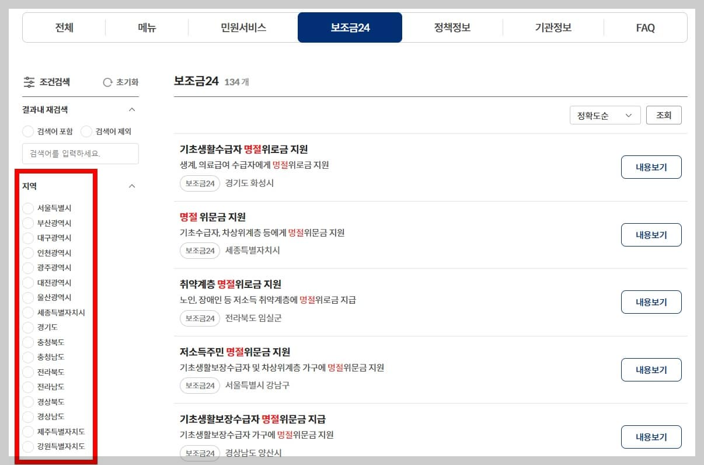
Task: Collapse the 지역 filter section
Action: coord(133,186)
